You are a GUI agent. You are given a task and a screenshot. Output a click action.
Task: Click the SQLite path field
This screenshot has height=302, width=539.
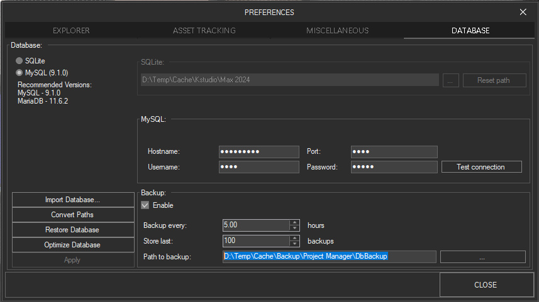(290, 80)
